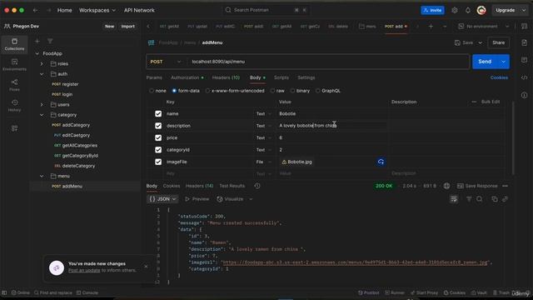Open the user avatar menu
Image resolution: width=533 pixels, height=300 pixels.
(481, 10)
